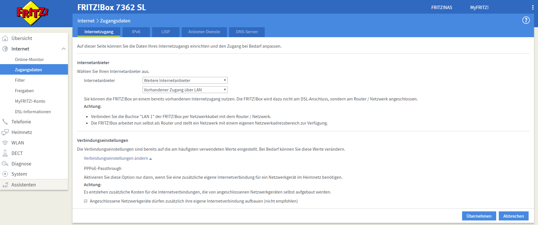538x225 pixels.
Task: Click the Internetanbieter section heading
Action: (93, 63)
